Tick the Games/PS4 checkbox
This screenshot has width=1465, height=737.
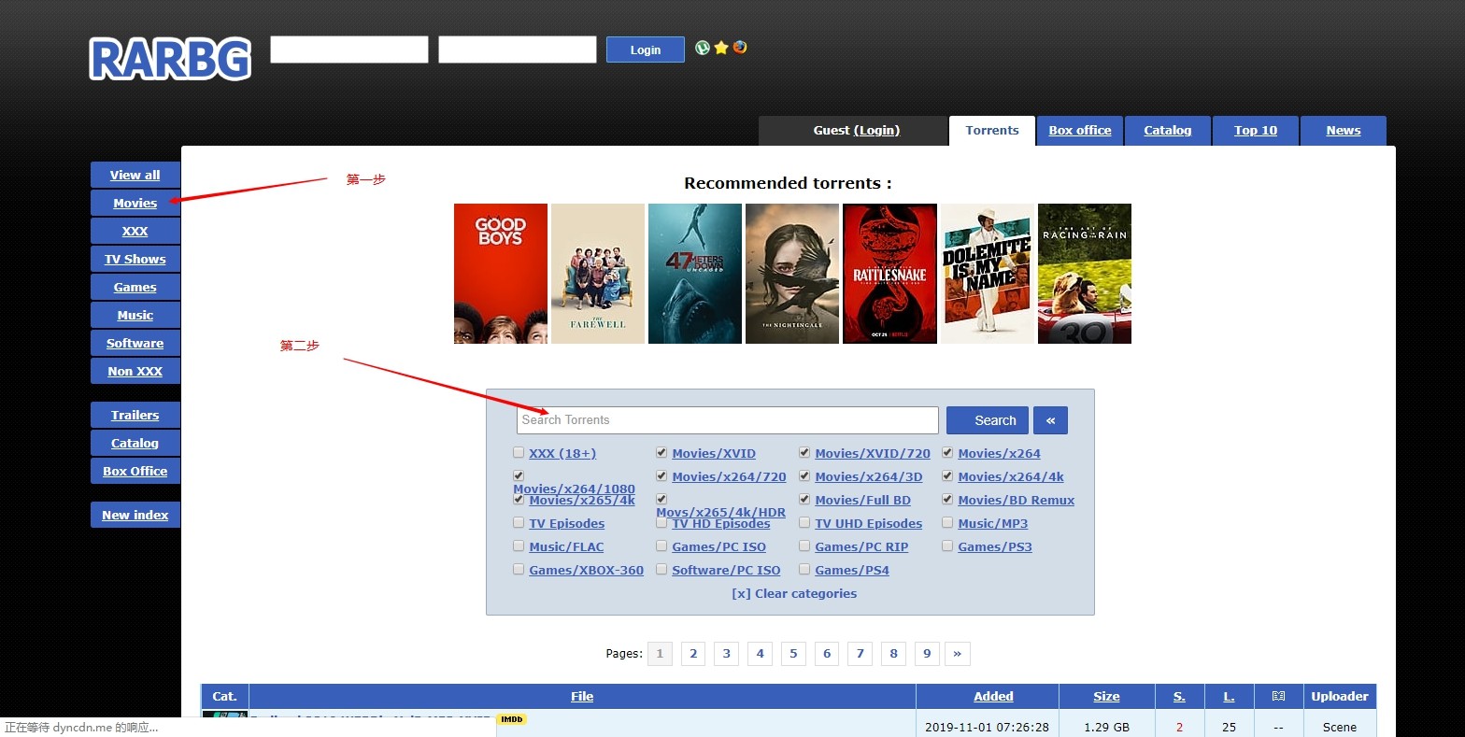point(804,570)
